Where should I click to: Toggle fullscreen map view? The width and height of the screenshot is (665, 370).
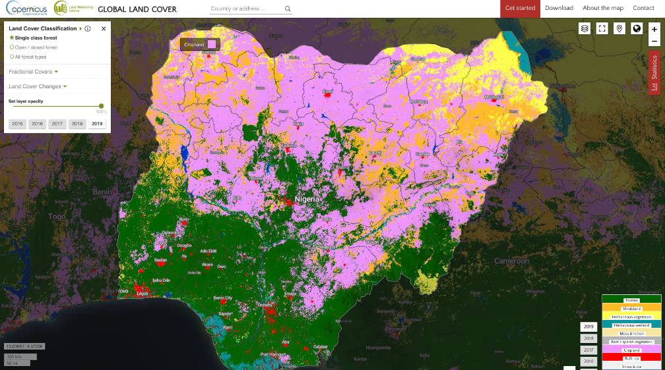[602, 28]
